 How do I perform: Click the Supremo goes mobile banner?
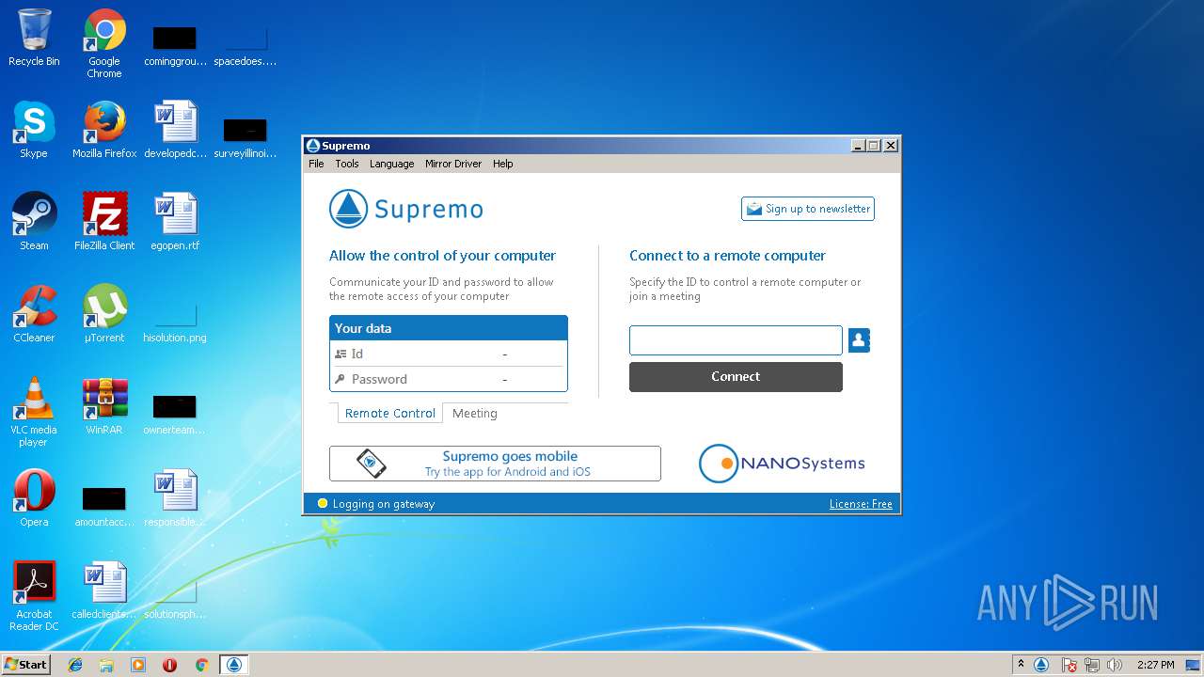pyautogui.click(x=495, y=464)
